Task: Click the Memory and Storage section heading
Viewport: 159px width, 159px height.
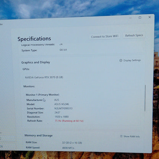Action: (x=39, y=135)
